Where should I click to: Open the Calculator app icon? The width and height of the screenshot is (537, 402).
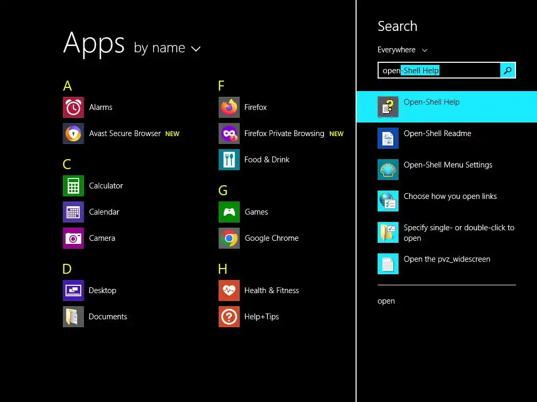click(x=73, y=186)
